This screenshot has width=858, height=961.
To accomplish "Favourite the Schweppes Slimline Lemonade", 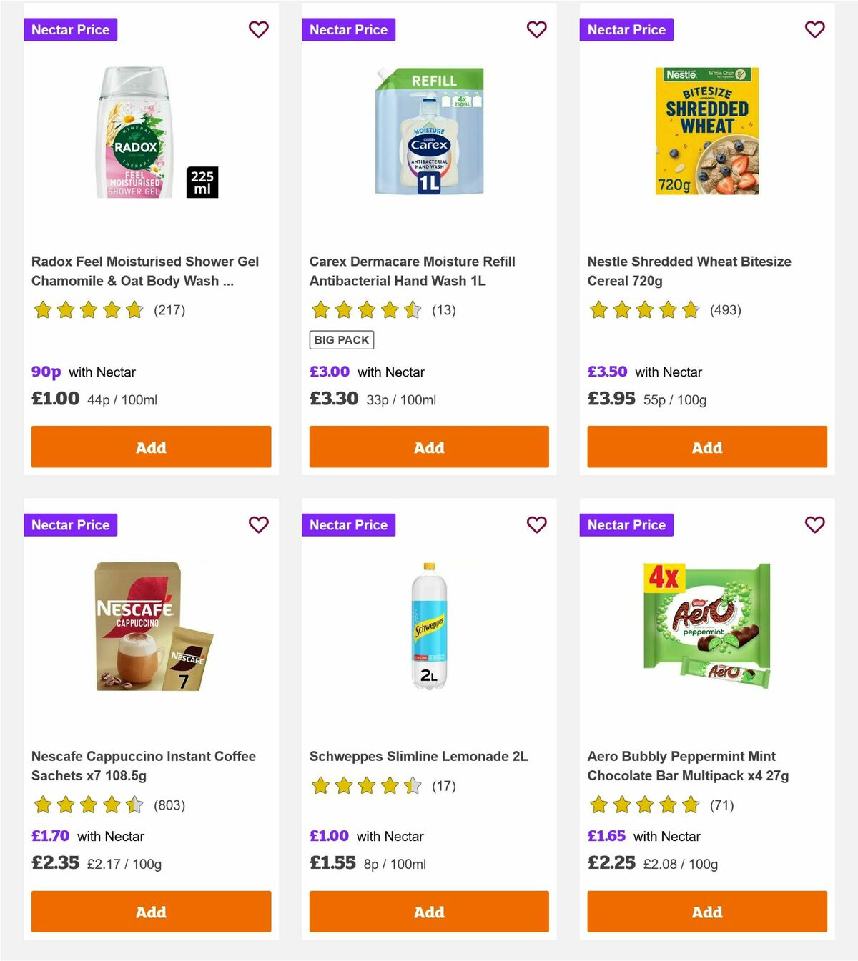I will (536, 524).
